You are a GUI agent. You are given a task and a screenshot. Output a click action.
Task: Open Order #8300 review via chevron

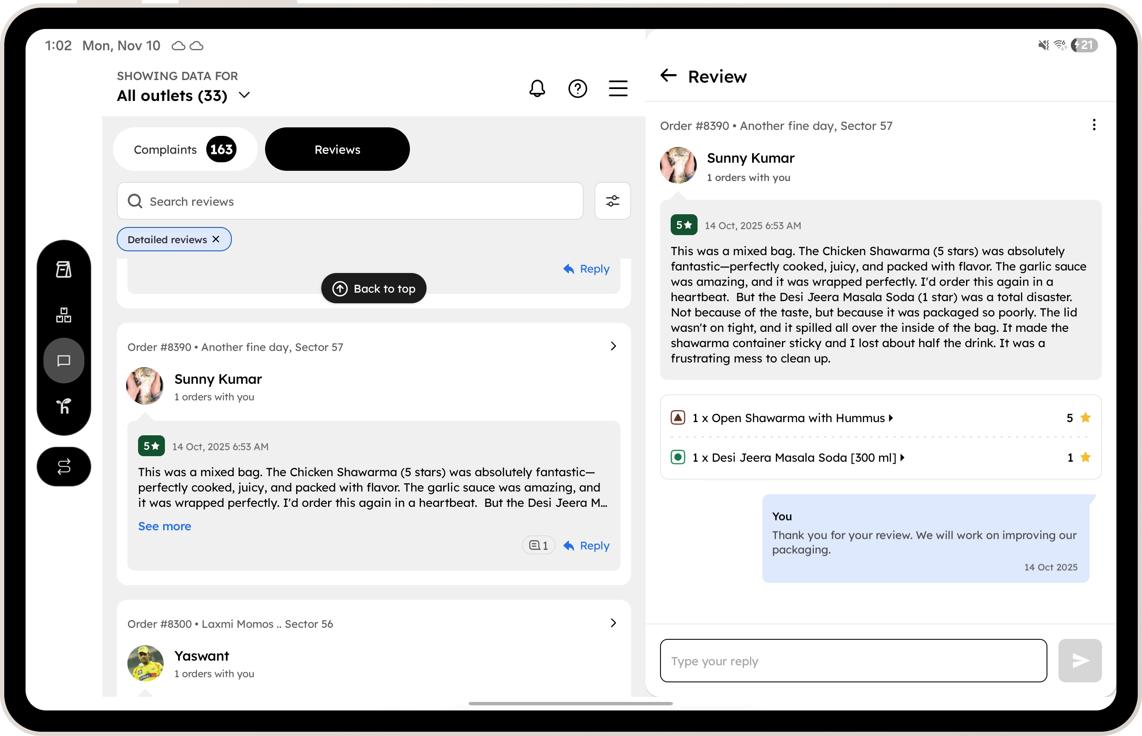point(613,623)
